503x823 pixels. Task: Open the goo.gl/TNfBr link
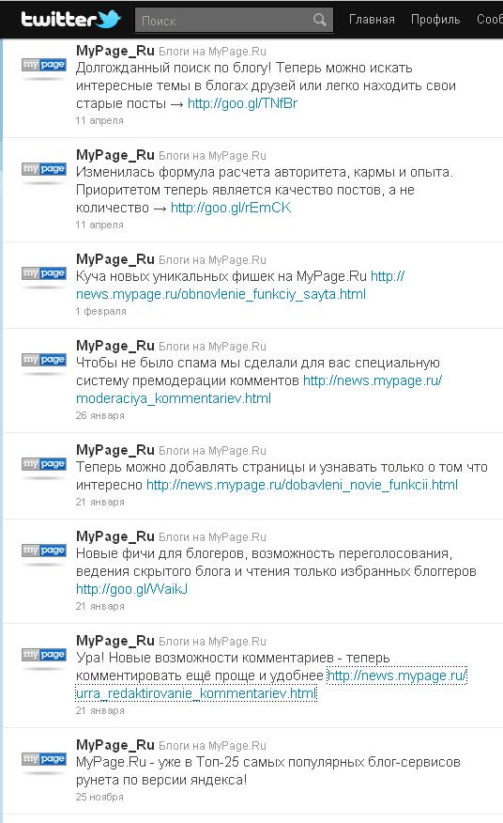(x=242, y=103)
